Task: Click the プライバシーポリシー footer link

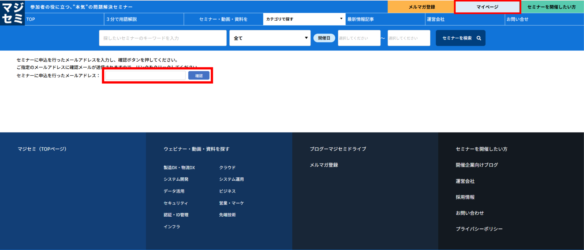Action: pos(479,229)
